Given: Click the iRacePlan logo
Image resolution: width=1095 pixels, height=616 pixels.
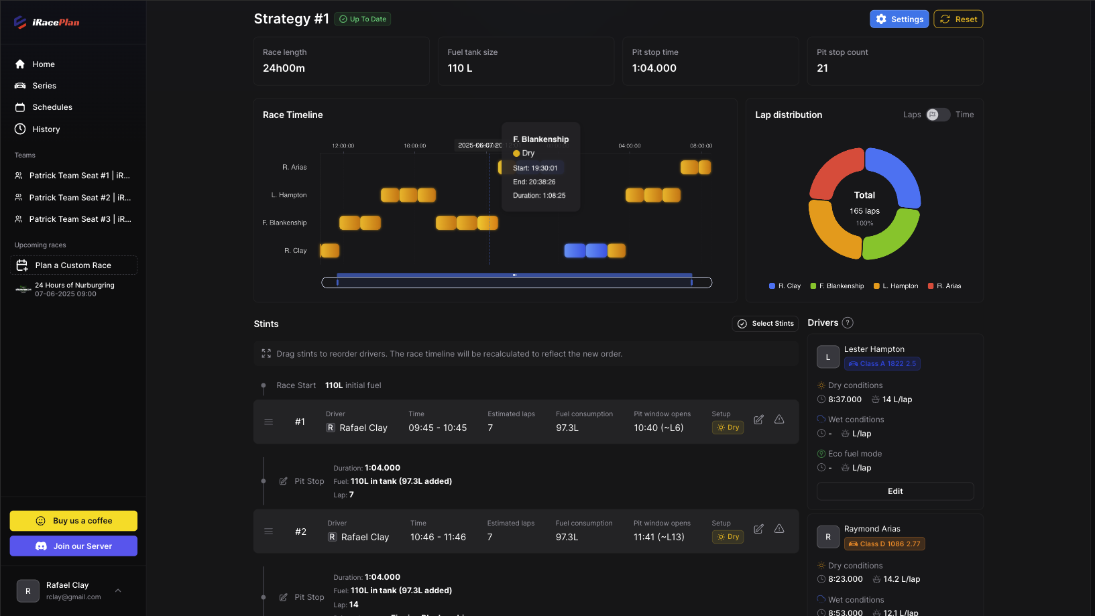Looking at the screenshot, I should tap(48, 21).
